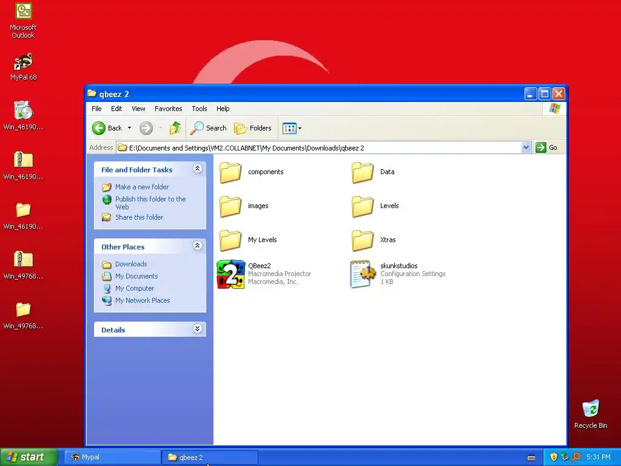Click the on-screen keyboard tray icon
The image size is (621, 466).
tap(531, 458)
